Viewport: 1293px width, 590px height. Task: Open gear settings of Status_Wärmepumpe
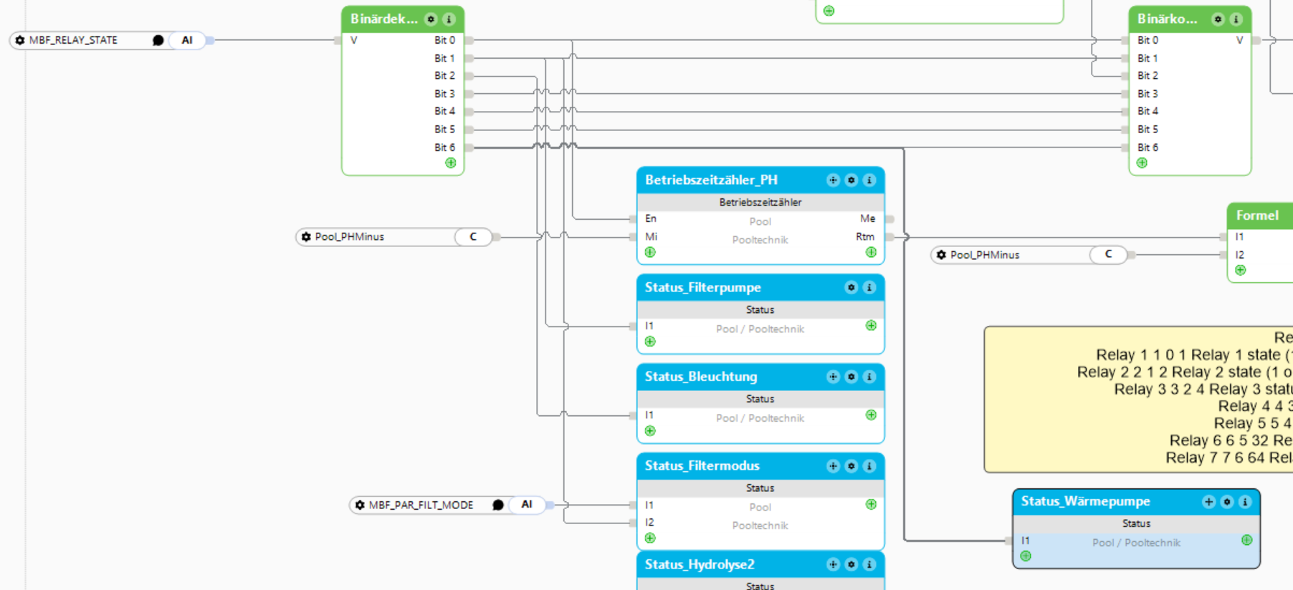(1227, 502)
